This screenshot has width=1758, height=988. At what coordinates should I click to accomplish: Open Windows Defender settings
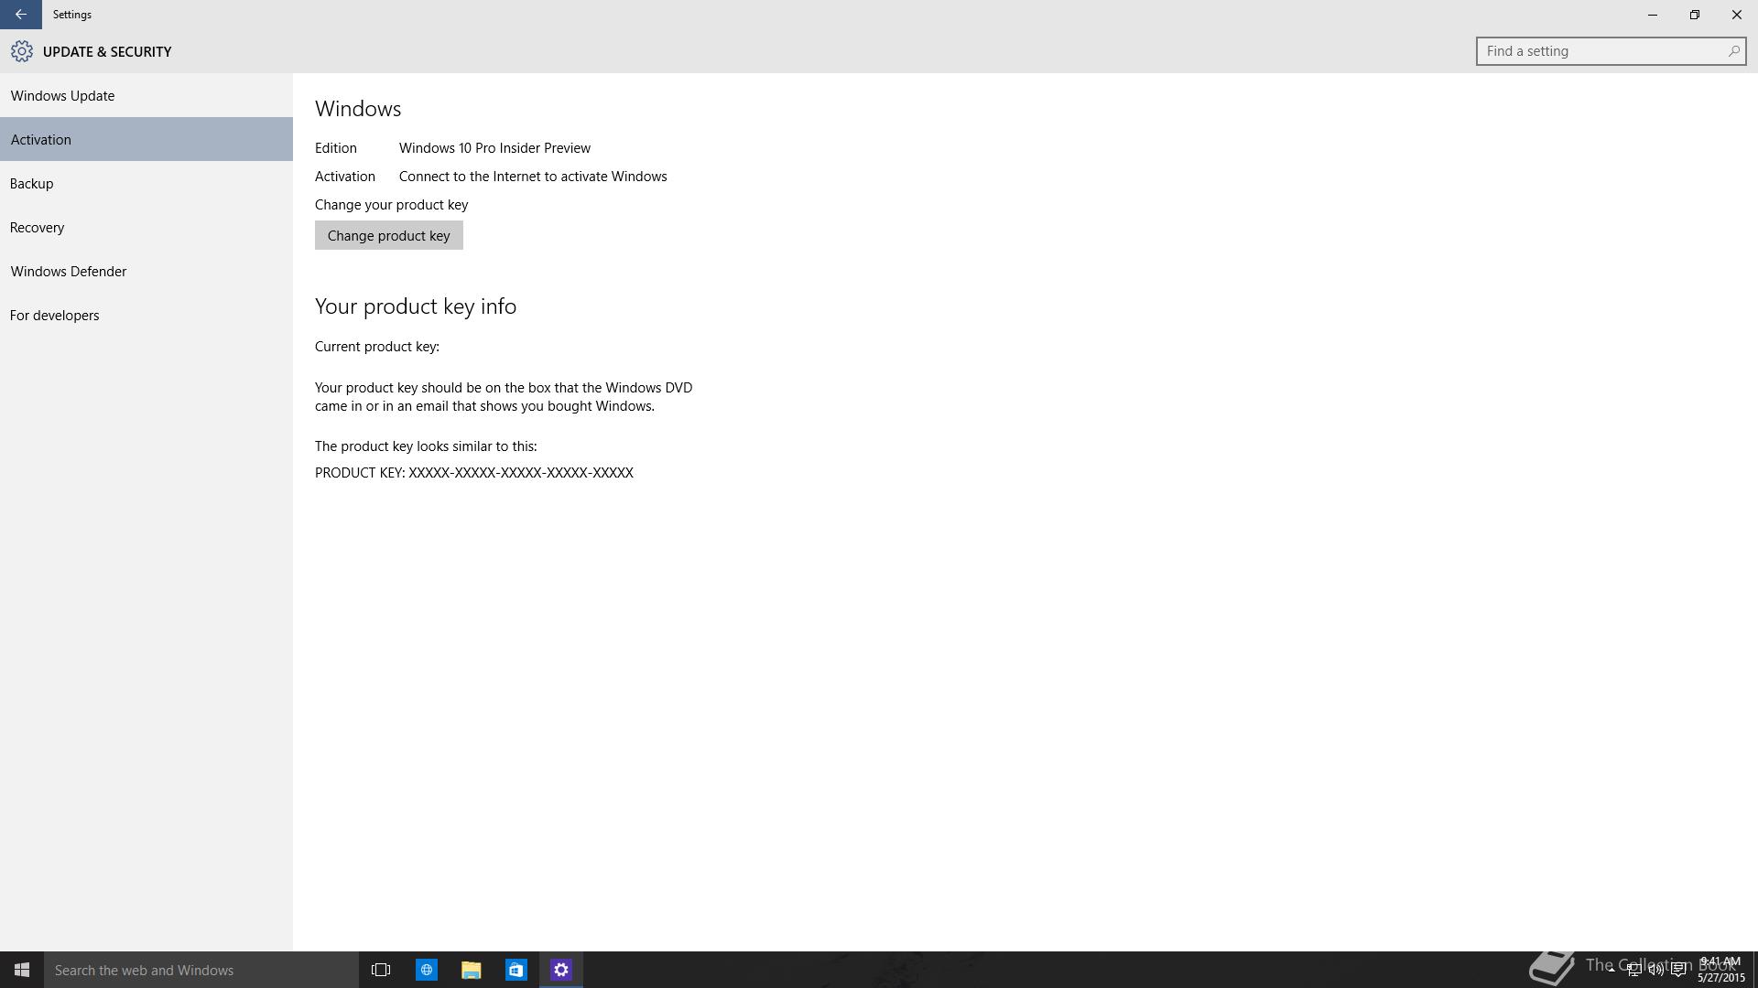click(146, 271)
